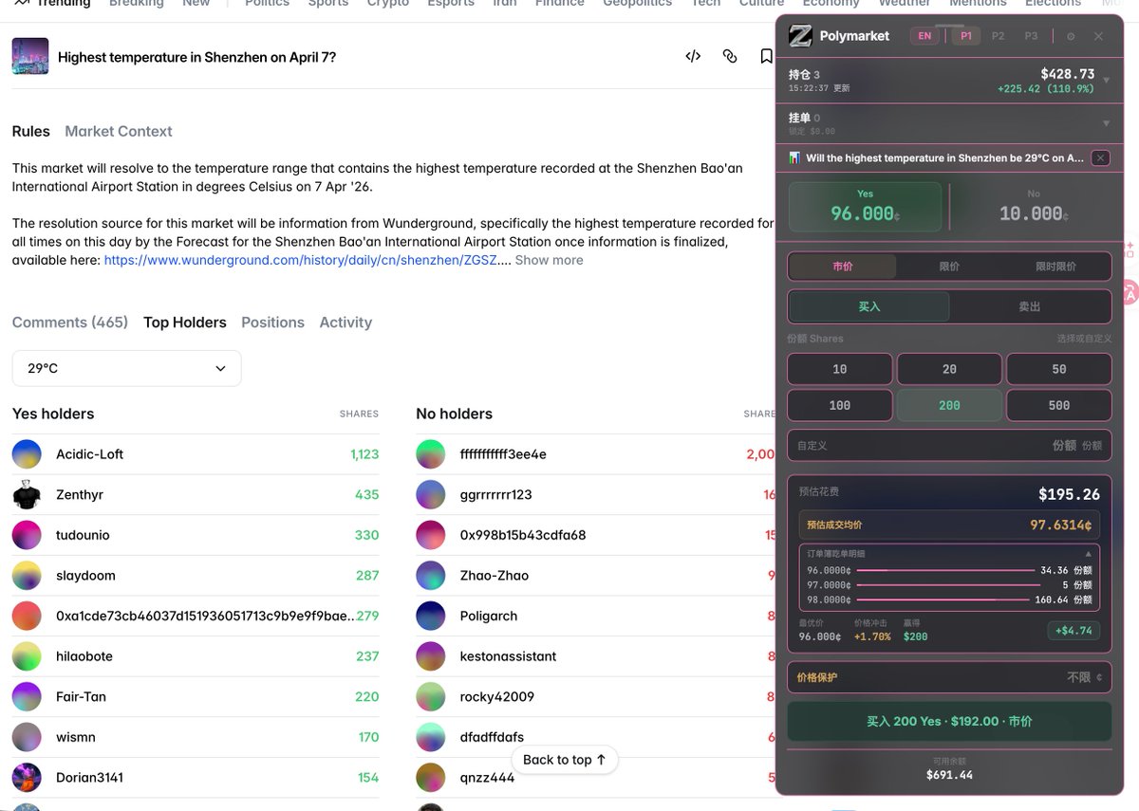Click Zhao-Zhao's avatar
Image resolution: width=1139 pixels, height=811 pixels.
tap(431, 576)
